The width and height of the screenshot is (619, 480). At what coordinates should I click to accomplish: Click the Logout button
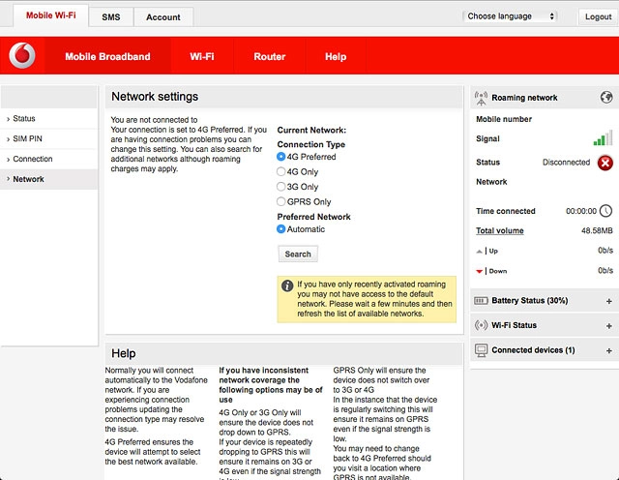tap(598, 17)
